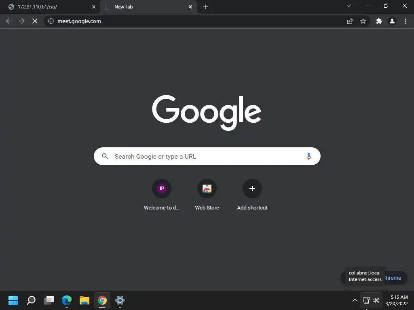This screenshot has width=414, height=310.
Task: Open Settings gear on the taskbar
Action: pyautogui.click(x=120, y=300)
